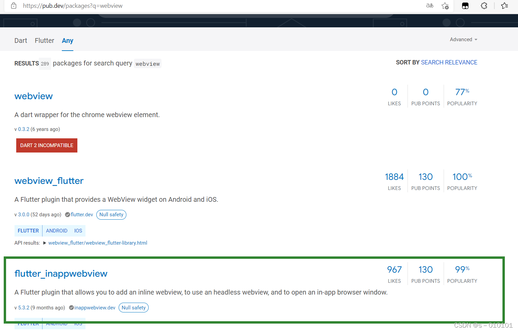Open webview_flutter-library.html API result link
Image resolution: width=518 pixels, height=331 pixels.
click(x=98, y=243)
